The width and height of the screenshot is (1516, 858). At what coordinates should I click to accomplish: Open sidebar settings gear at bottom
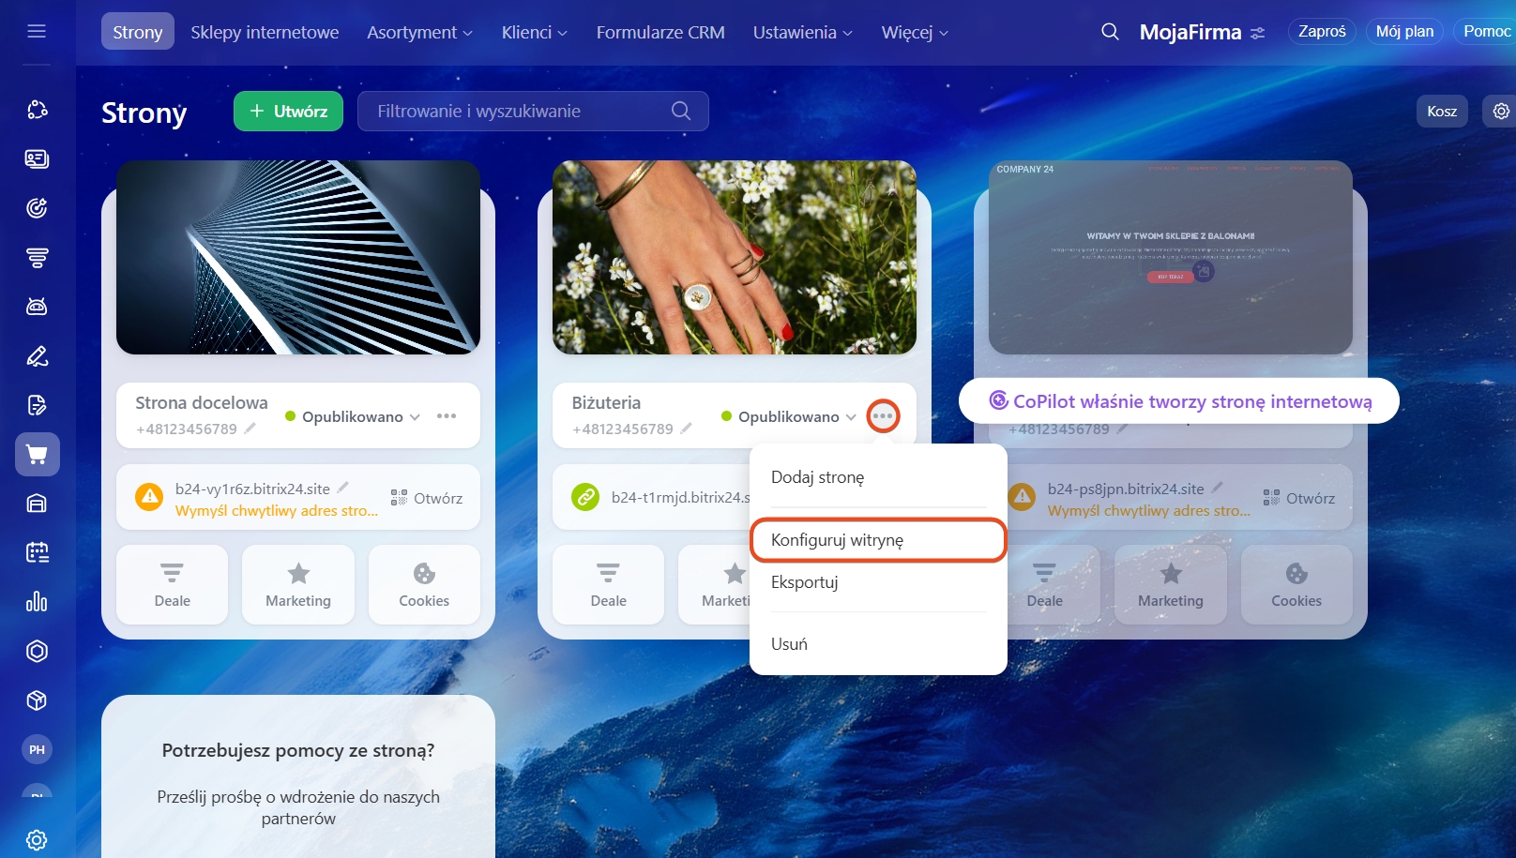pos(37,840)
